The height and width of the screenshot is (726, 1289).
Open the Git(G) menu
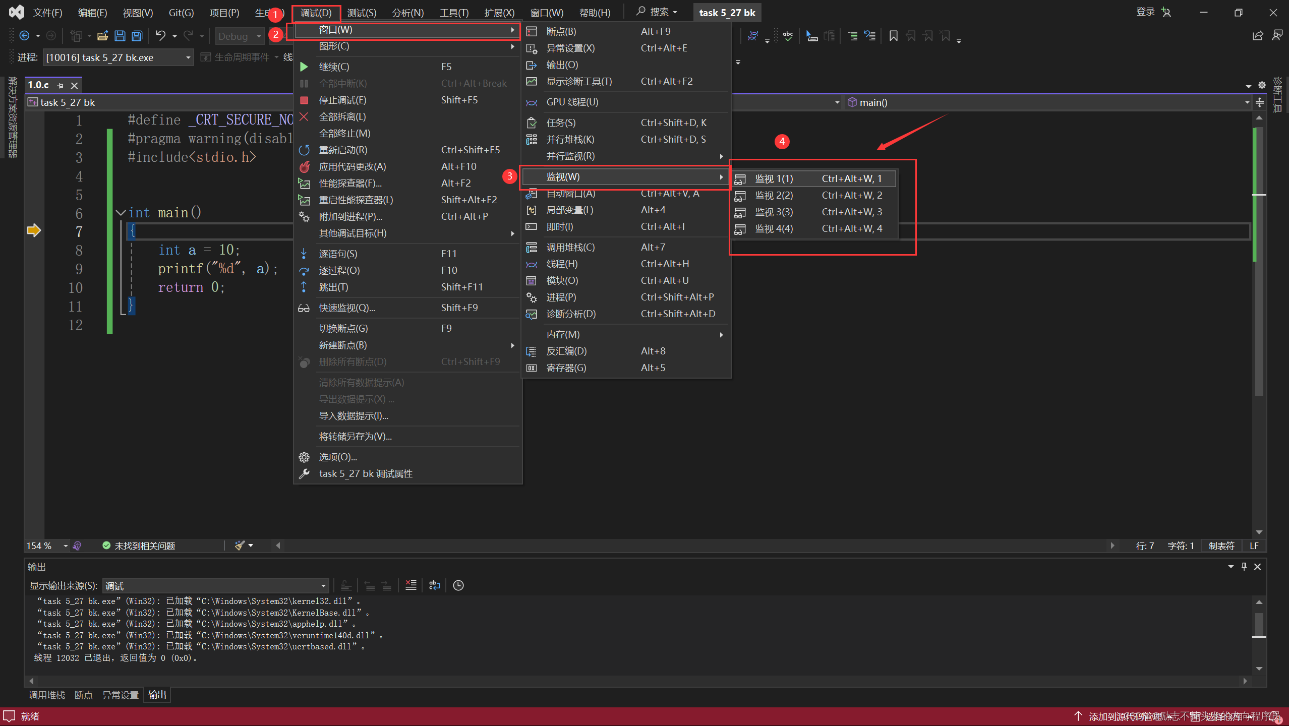[x=181, y=13]
